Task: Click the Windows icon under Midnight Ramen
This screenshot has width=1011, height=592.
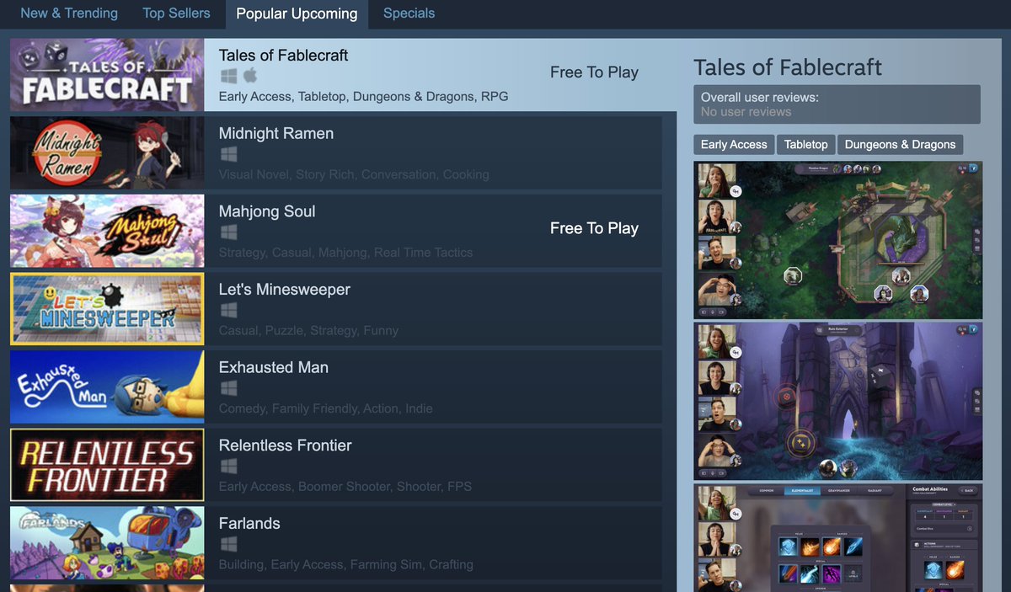Action: tap(228, 154)
